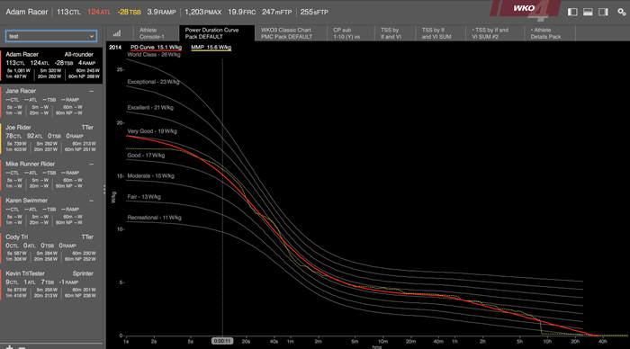This screenshot has height=349, width=630.
Task: Click 'World Class - 26 W/kg' label
Action: (x=154, y=55)
